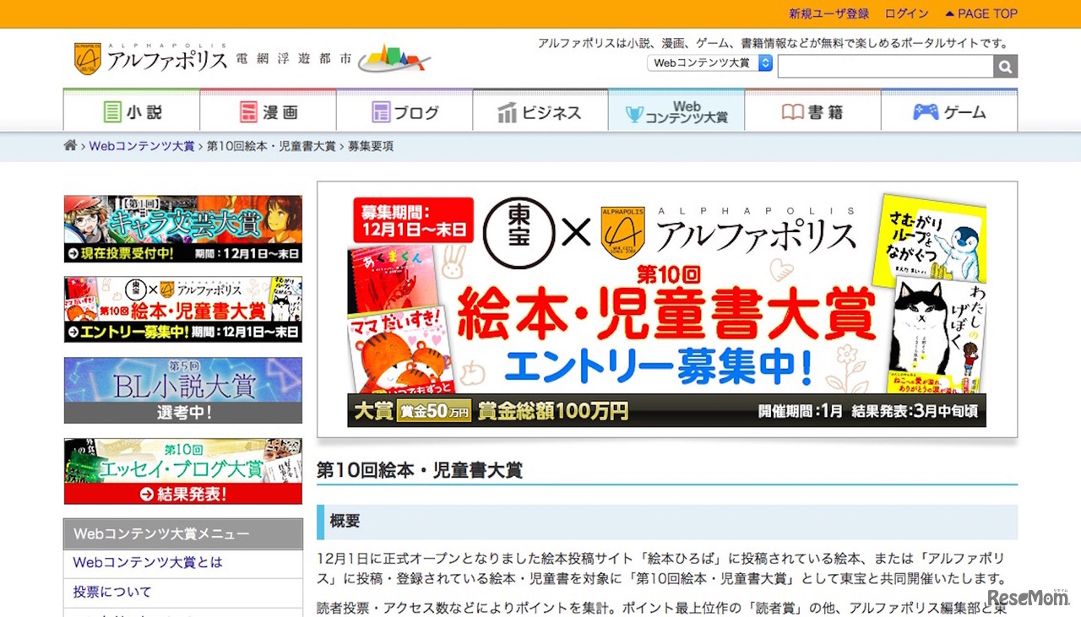
Task: Click the Webコンテンツ大賞メニュー sidebar header
Action: pyautogui.click(x=183, y=533)
